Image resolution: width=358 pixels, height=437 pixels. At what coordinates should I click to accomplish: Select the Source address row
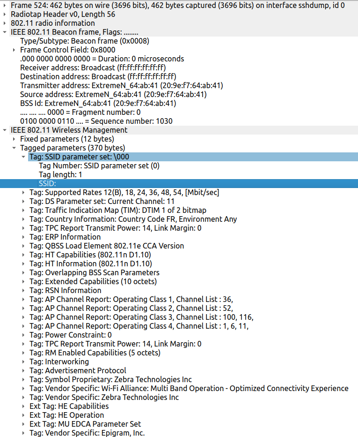click(x=179, y=94)
